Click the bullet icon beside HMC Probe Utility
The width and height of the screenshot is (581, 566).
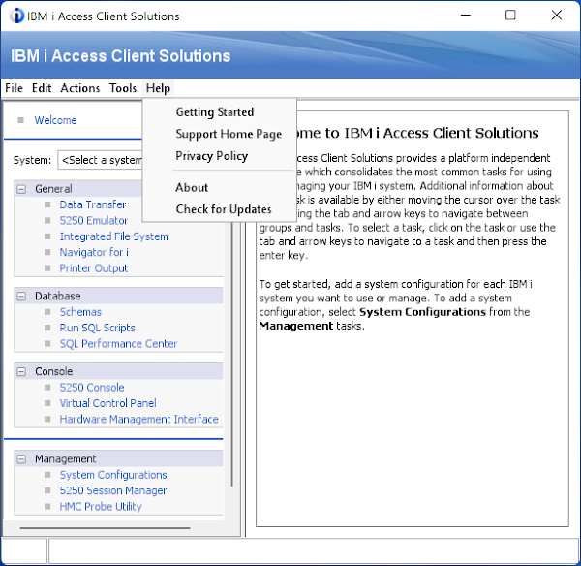[x=47, y=507]
